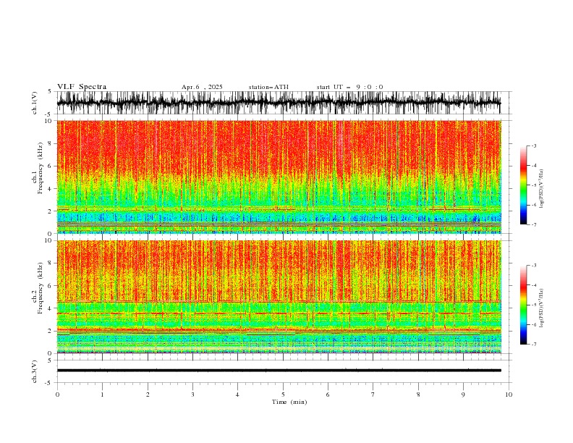This screenshot has width=573, height=443.
Task: Click the "-3" label on the ch.1 color bar
Action: pyautogui.click(x=534, y=145)
